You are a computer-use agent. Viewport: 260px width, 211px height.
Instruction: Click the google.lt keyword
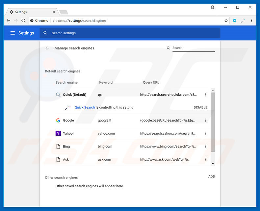(104, 120)
